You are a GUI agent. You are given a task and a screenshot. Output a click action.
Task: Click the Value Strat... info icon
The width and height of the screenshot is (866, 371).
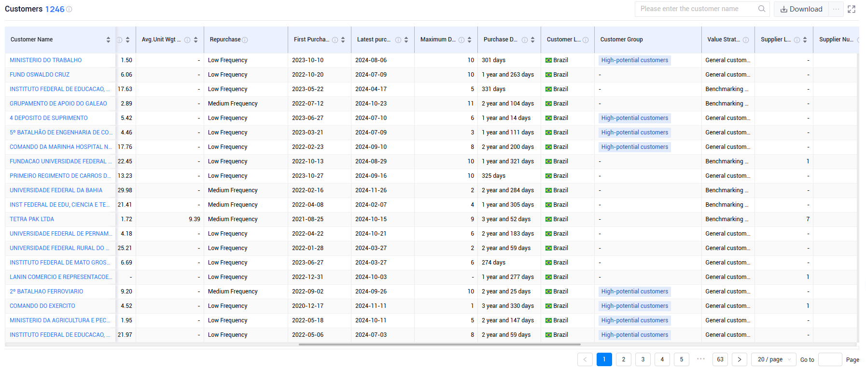(746, 40)
